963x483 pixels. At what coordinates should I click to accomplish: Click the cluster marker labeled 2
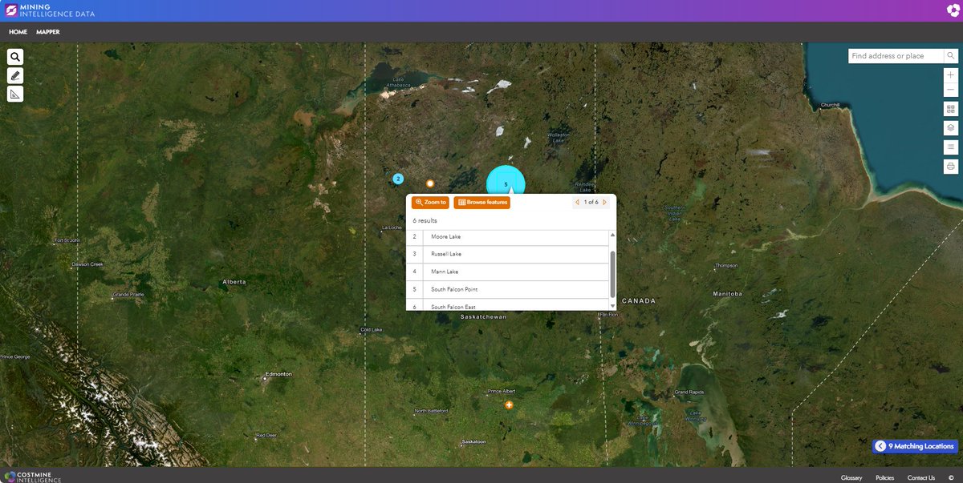click(398, 179)
